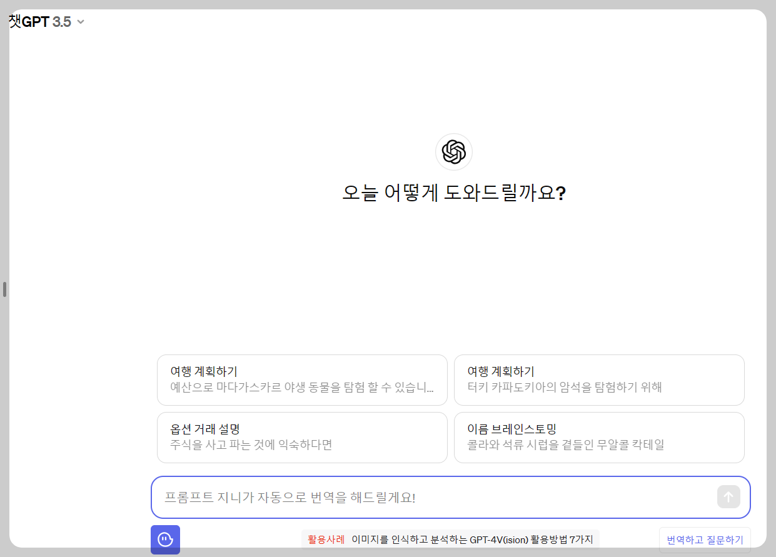Viewport: 776px width, 557px height.
Task: Select the 터키 카파도키아 travel suggestion
Action: (x=599, y=380)
